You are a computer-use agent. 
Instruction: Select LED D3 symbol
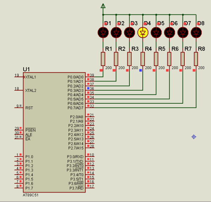(x=129, y=32)
